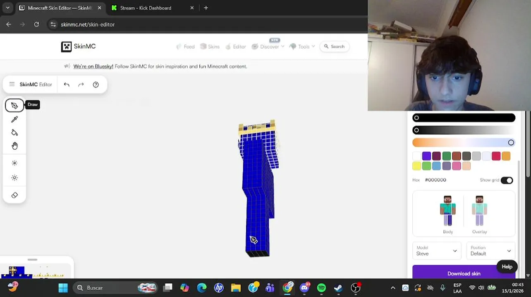Expand the Discover menu

coord(268,47)
